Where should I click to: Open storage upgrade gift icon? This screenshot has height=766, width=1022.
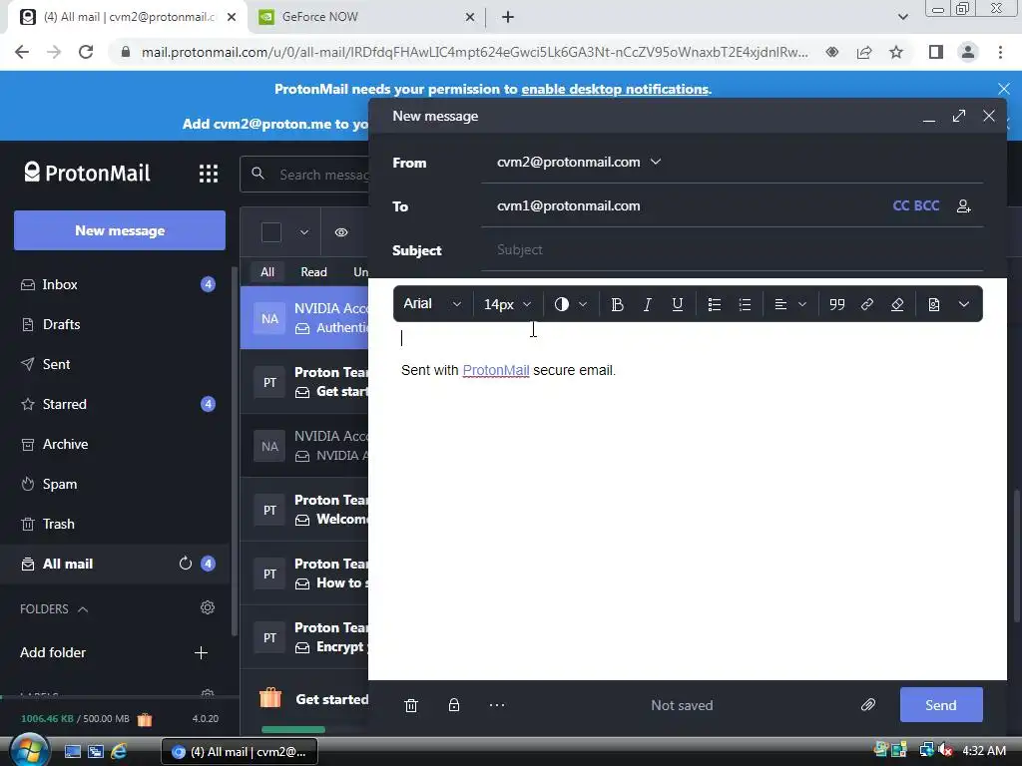click(x=145, y=719)
